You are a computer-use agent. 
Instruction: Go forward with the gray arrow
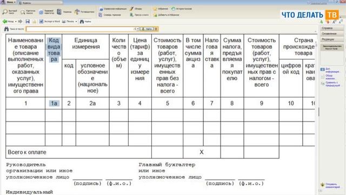(20, 22)
